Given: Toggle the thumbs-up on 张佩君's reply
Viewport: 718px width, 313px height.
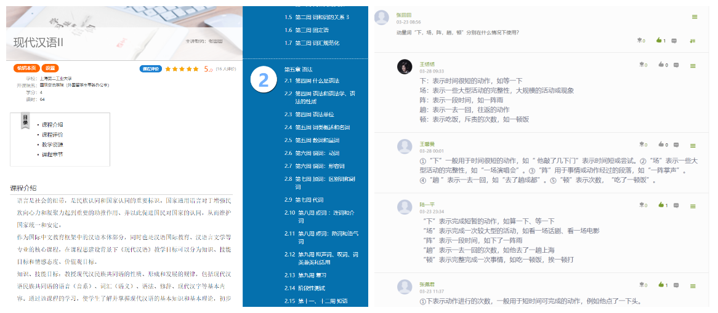Looking at the screenshot, I should tap(659, 285).
